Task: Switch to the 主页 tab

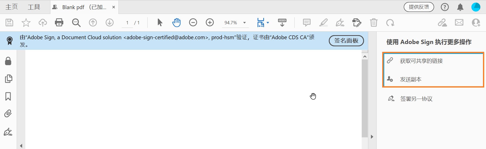Action: pos(12,7)
